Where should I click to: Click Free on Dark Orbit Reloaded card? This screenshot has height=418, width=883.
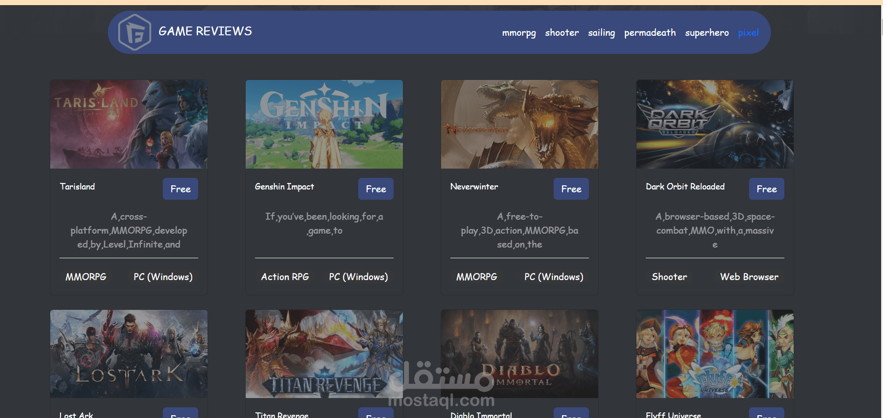point(767,189)
